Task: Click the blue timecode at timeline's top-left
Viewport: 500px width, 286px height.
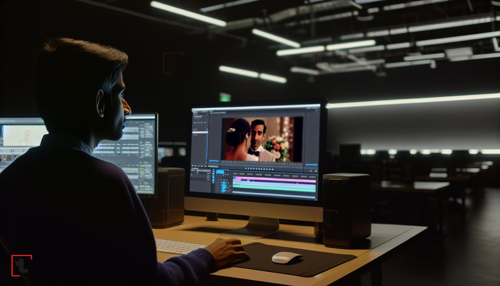Action: pos(220,172)
